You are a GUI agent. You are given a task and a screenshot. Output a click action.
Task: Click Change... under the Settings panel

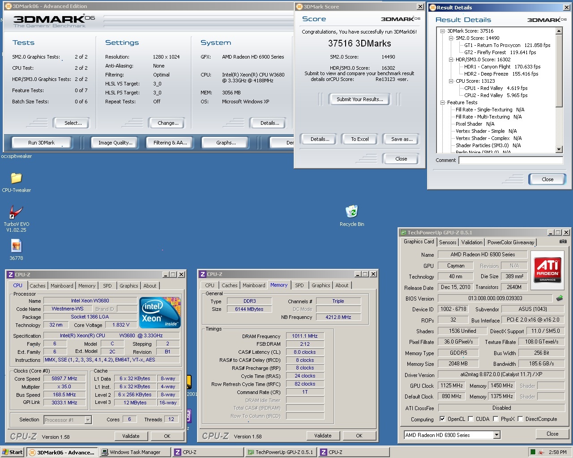(168, 123)
